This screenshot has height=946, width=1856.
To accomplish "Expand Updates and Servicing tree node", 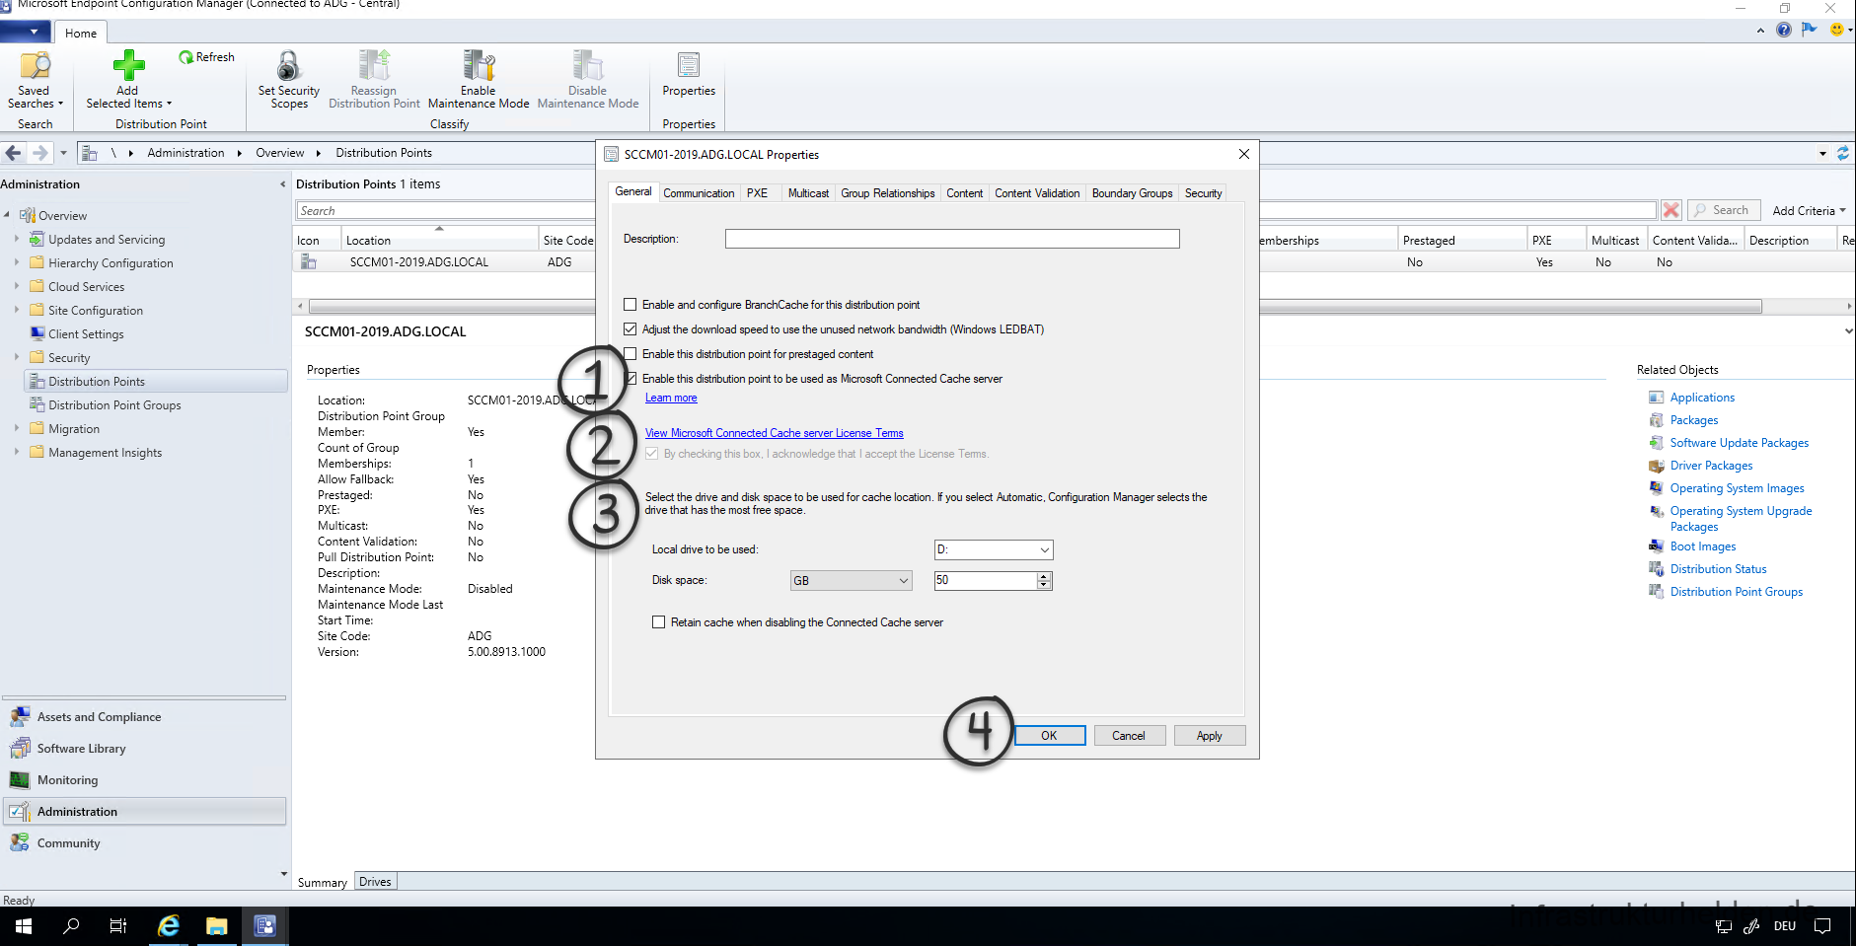I will (17, 239).
